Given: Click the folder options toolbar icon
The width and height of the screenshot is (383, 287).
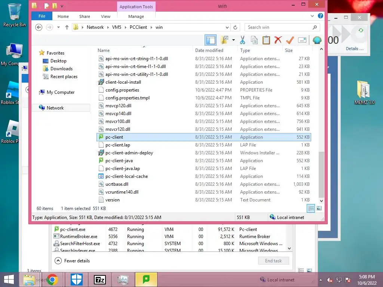Looking at the screenshot, I should pos(224,40).
